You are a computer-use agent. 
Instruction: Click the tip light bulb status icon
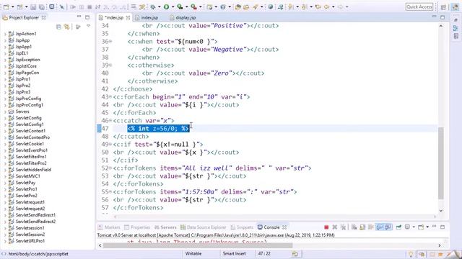point(411,254)
